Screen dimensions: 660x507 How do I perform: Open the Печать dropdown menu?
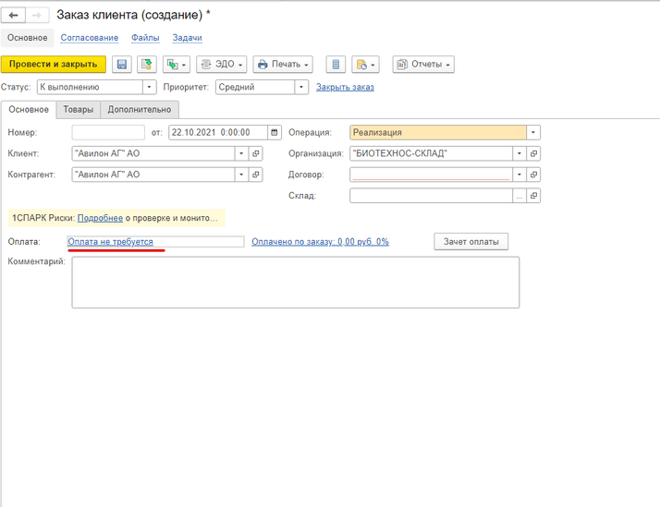tap(283, 65)
